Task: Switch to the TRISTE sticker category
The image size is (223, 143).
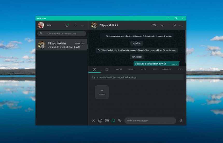Action: pyautogui.click(x=156, y=69)
